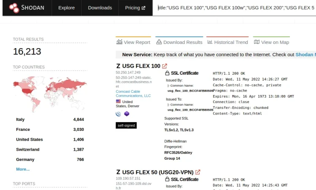Filter results by Italy
The width and height of the screenshot is (316, 190).
coord(20,119)
